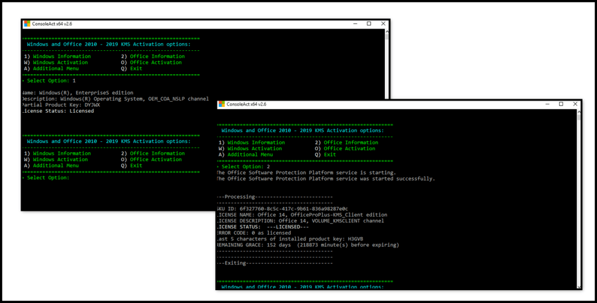This screenshot has width=597, height=303.
Task: Click scrollbar up arrow in right console window
Action: [x=579, y=112]
